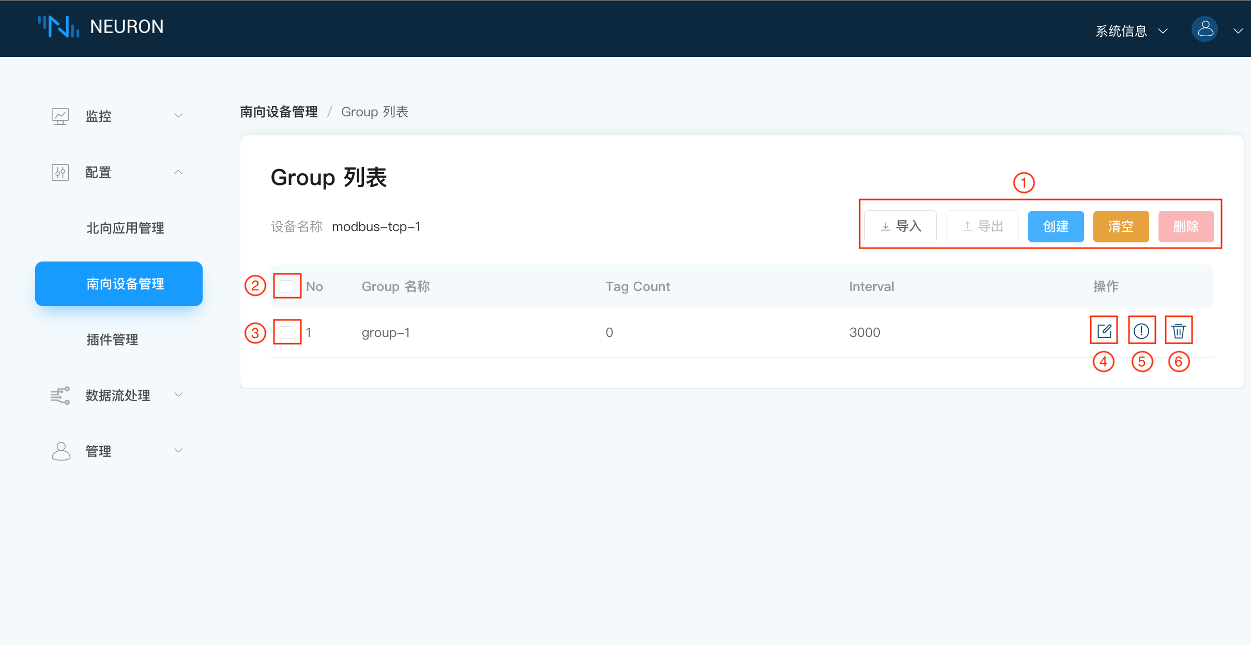Viewport: 1251px width, 645px height.
Task: Check the checkbox for group-1 row
Action: (286, 332)
